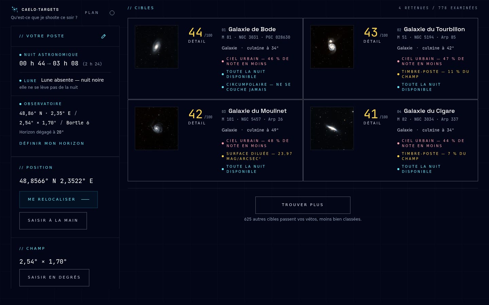The image size is (489, 305).
Task: Toggle the Plan radio circle
Action: pyautogui.click(x=112, y=13)
